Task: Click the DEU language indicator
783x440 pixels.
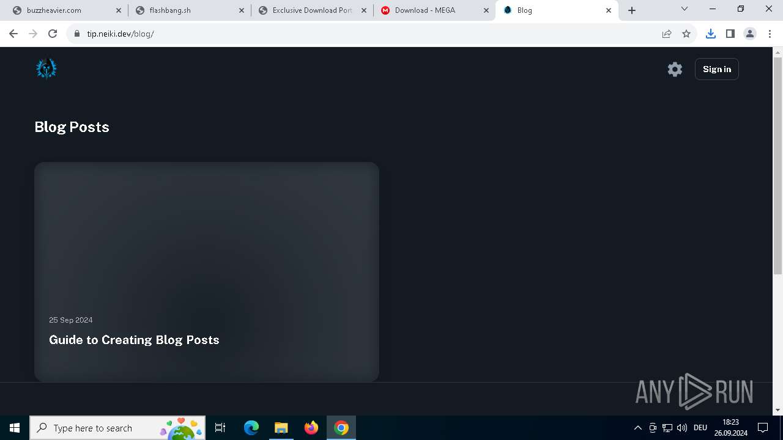Action: 700,428
